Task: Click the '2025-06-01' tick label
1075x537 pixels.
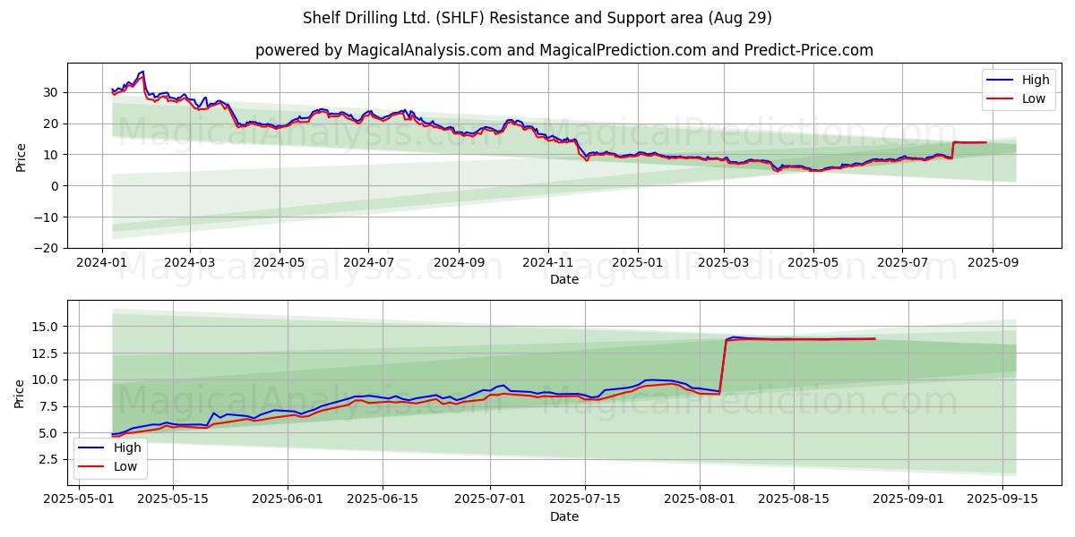Action: click(288, 499)
